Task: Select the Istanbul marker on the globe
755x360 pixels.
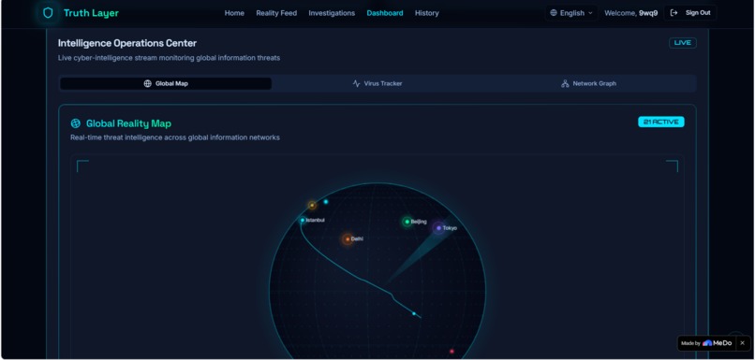Action: coord(303,220)
